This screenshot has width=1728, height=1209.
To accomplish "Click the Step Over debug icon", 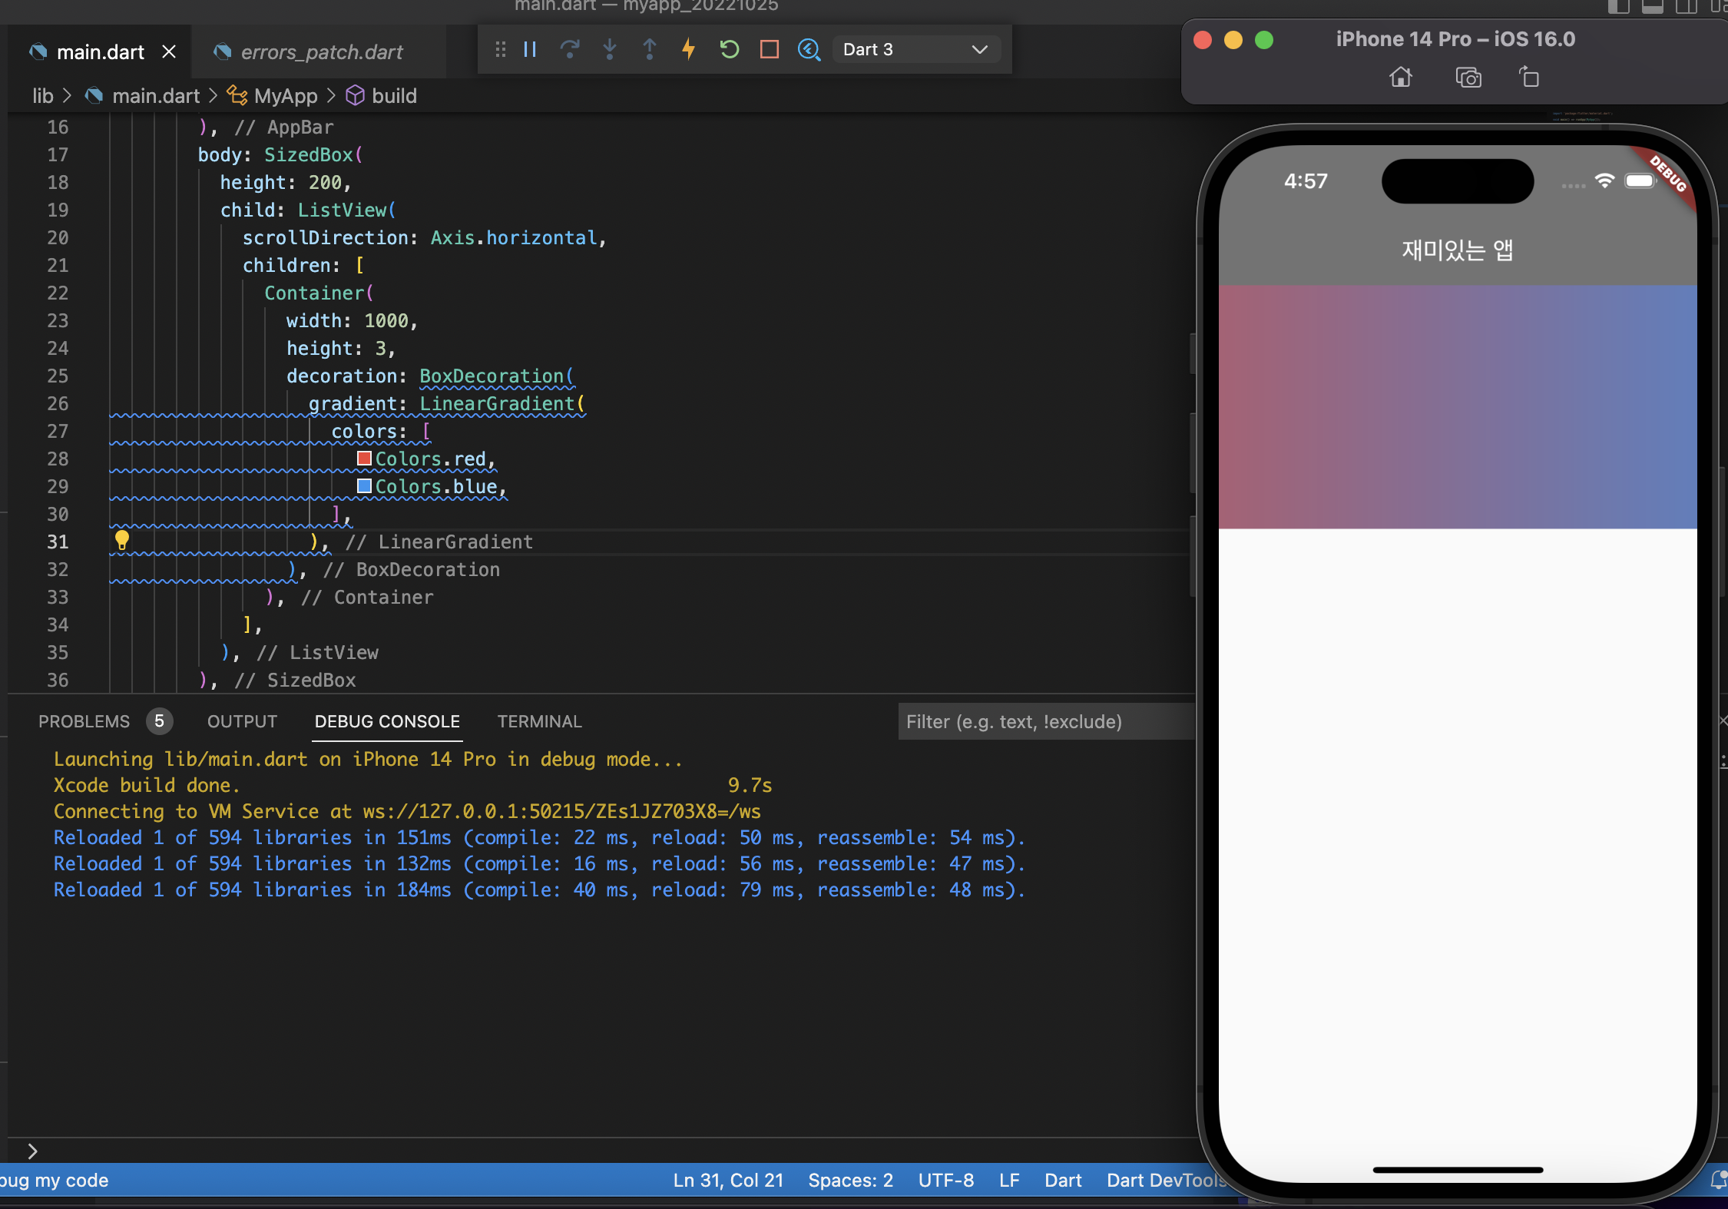I will pos(570,50).
